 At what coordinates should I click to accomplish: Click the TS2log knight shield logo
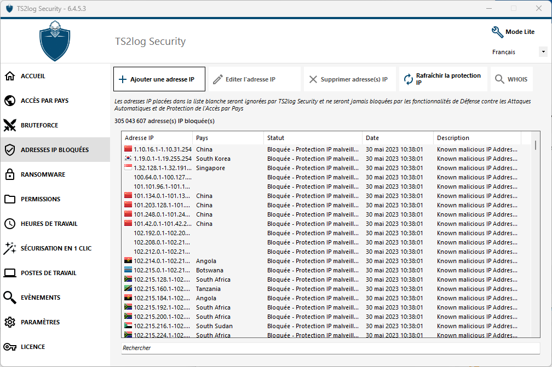click(x=55, y=41)
